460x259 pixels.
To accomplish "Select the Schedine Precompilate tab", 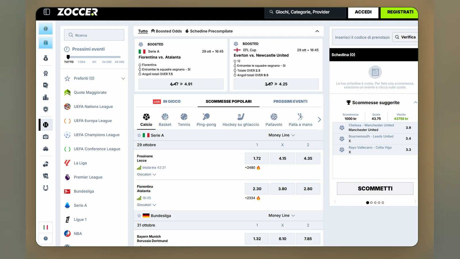I will pyautogui.click(x=209, y=31).
